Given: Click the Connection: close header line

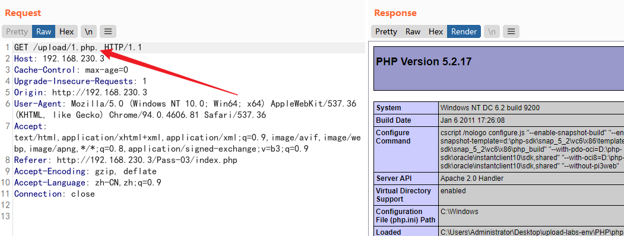Looking at the screenshot, I should pyautogui.click(x=55, y=194).
